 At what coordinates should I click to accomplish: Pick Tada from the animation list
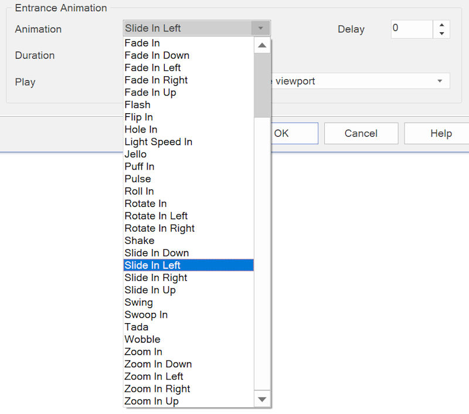pos(137,327)
